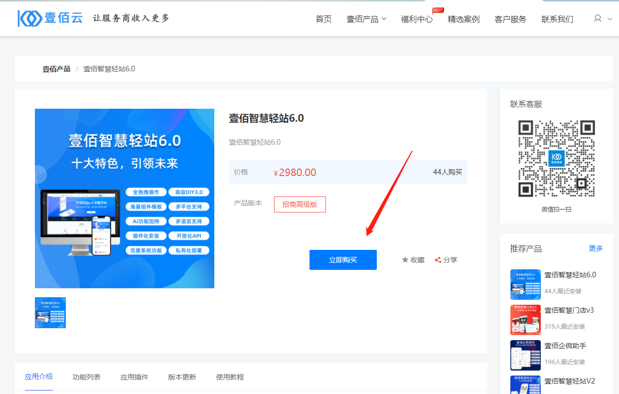Open 联系我们 in the top navigation
619x394 pixels.
[x=557, y=19]
